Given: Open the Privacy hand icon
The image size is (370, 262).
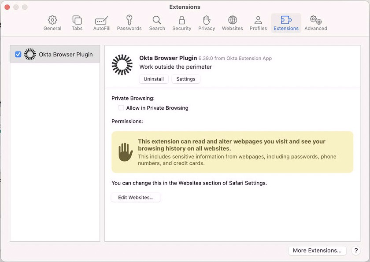Looking at the screenshot, I should coord(207,20).
